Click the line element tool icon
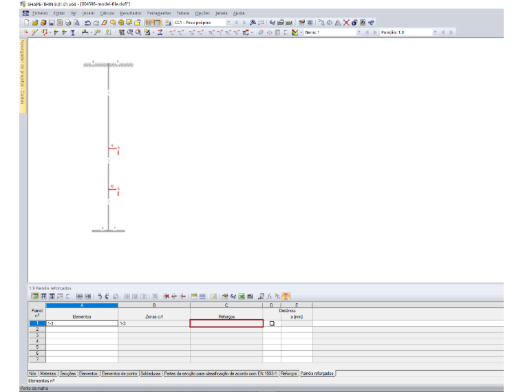The width and height of the screenshot is (523, 392). [34, 32]
